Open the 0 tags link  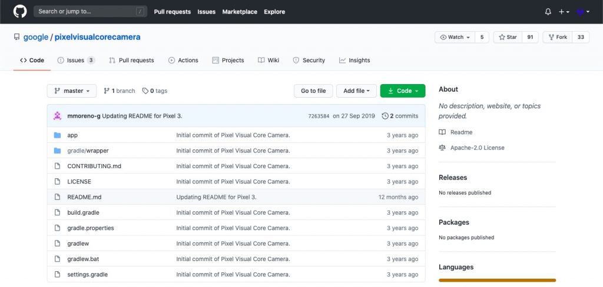pyautogui.click(x=155, y=91)
